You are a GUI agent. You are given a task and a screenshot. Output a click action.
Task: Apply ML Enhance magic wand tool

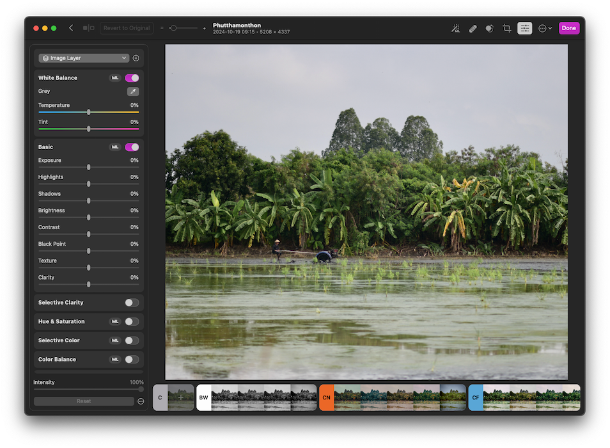455,28
